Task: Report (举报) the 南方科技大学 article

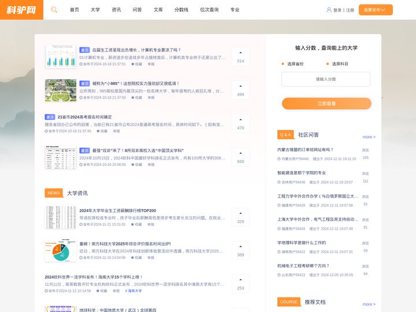Action: coord(151,258)
